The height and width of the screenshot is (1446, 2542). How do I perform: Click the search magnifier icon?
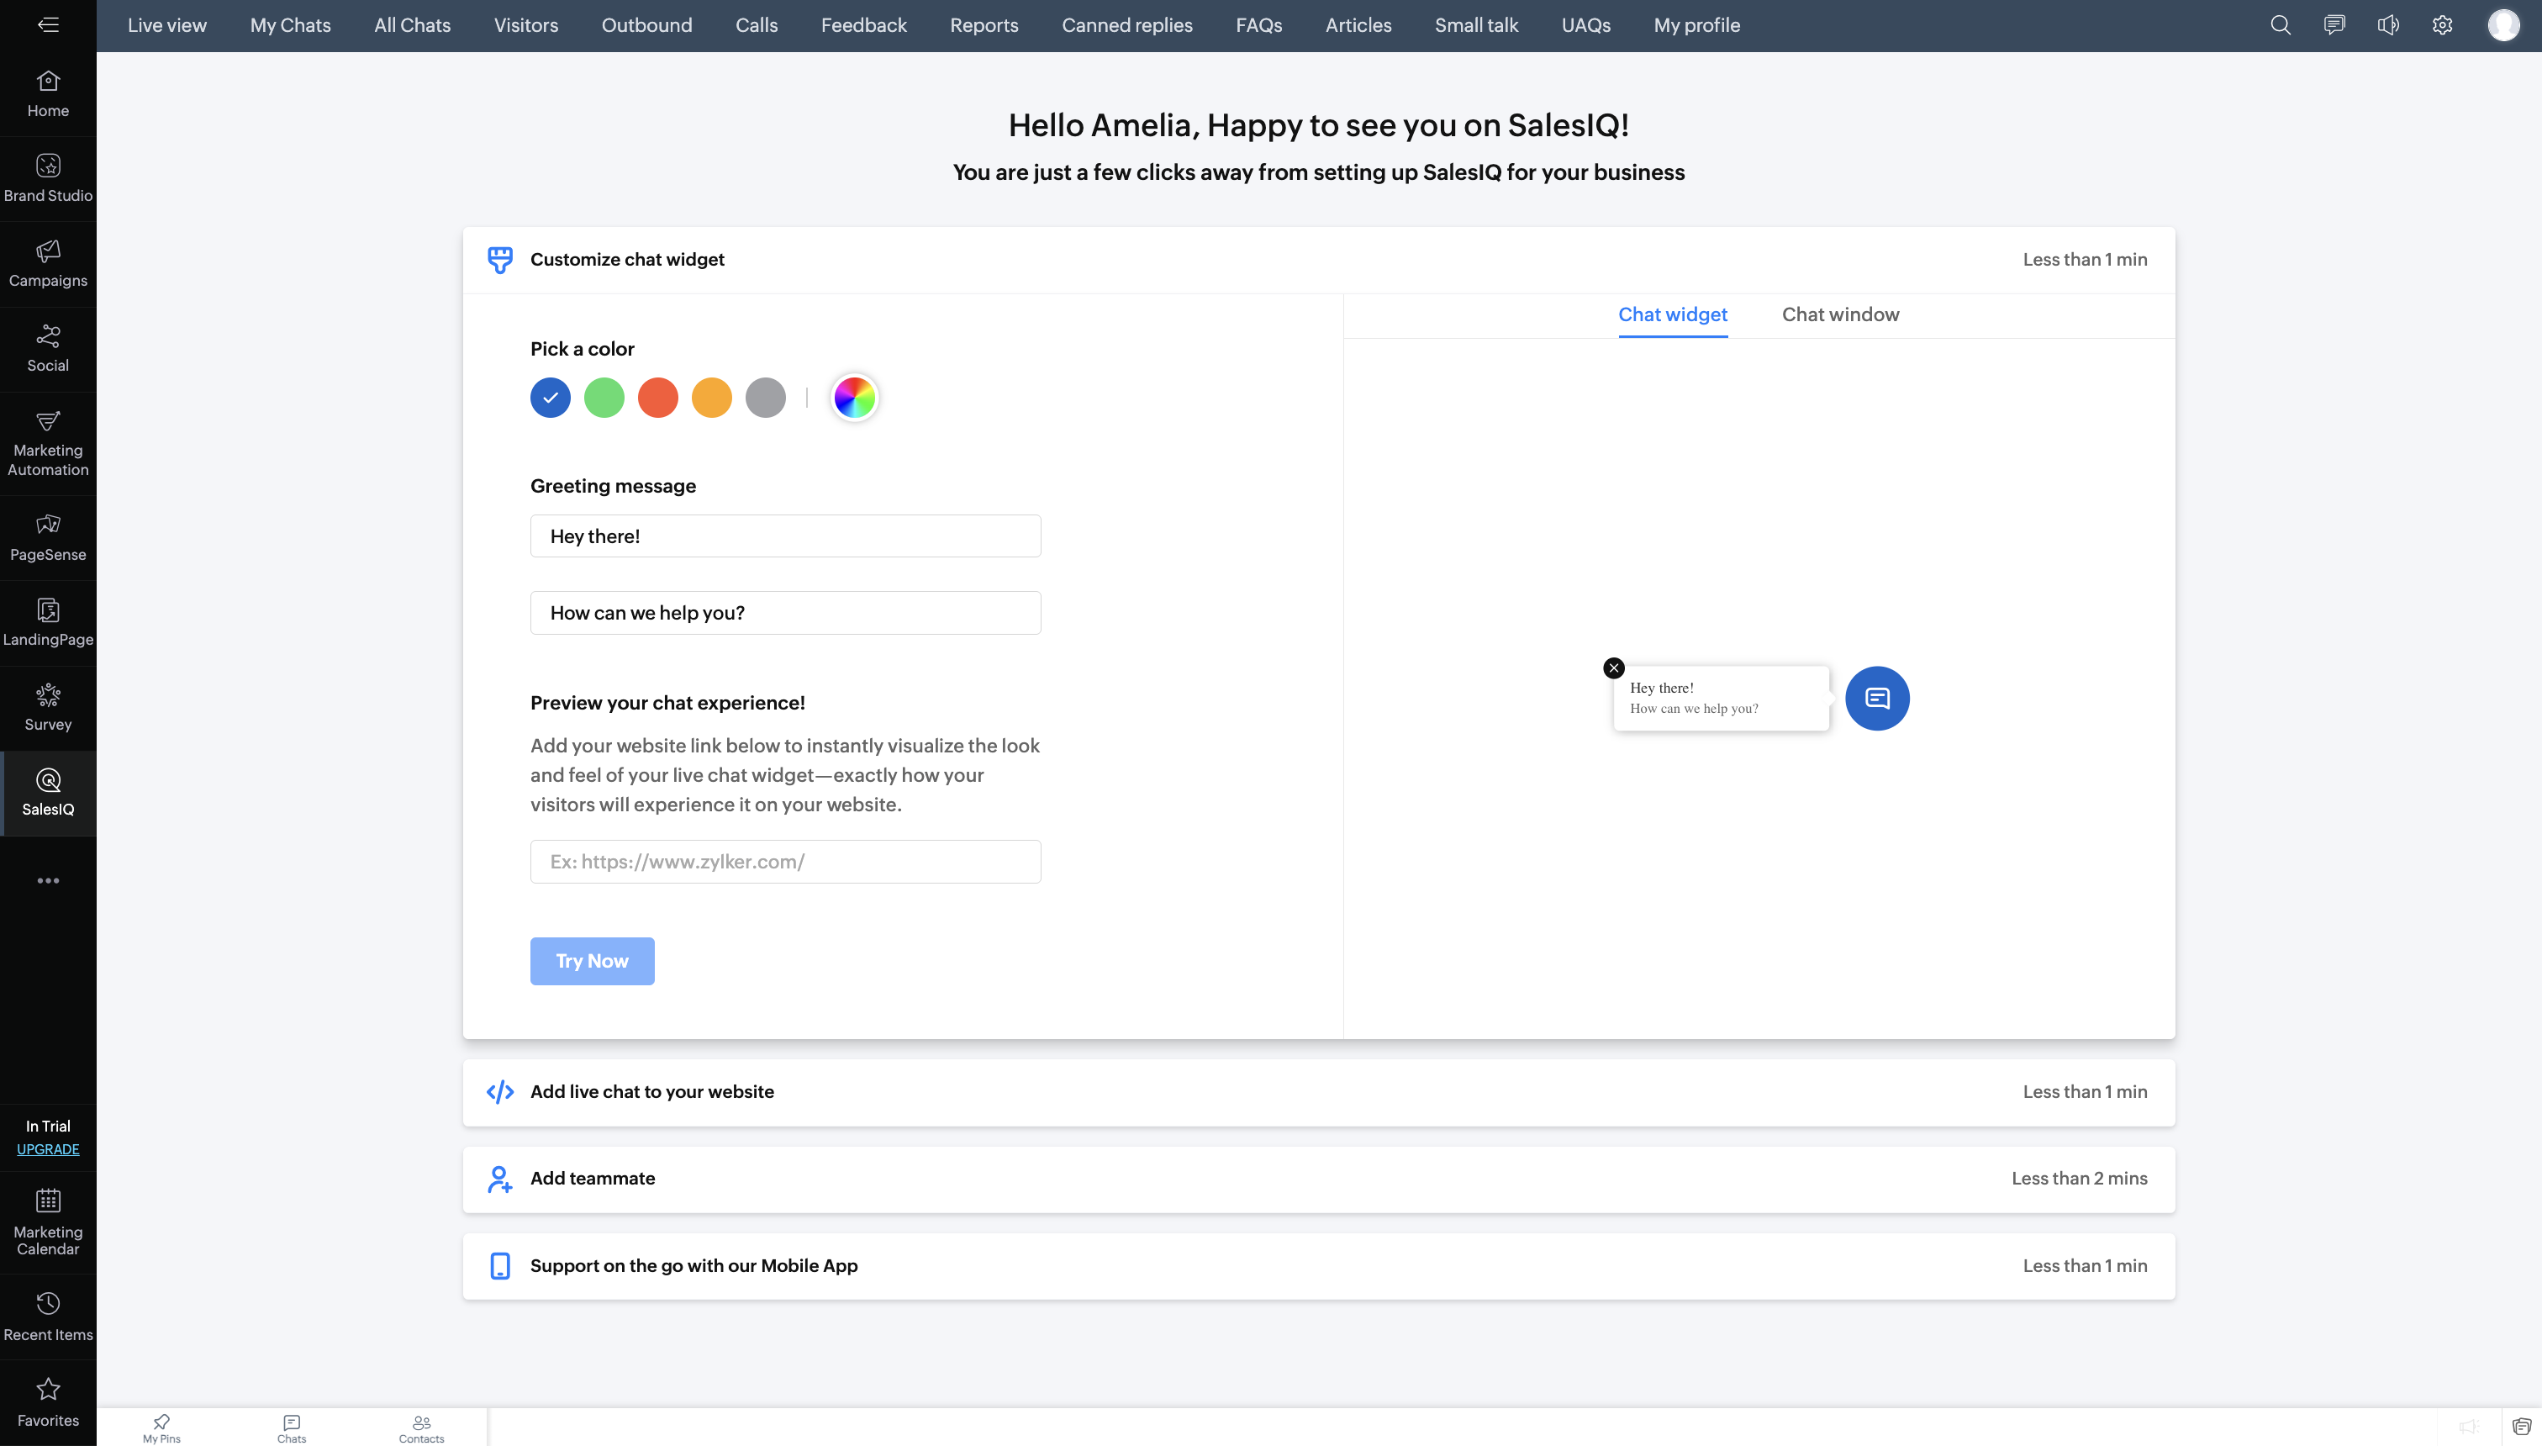tap(2280, 26)
